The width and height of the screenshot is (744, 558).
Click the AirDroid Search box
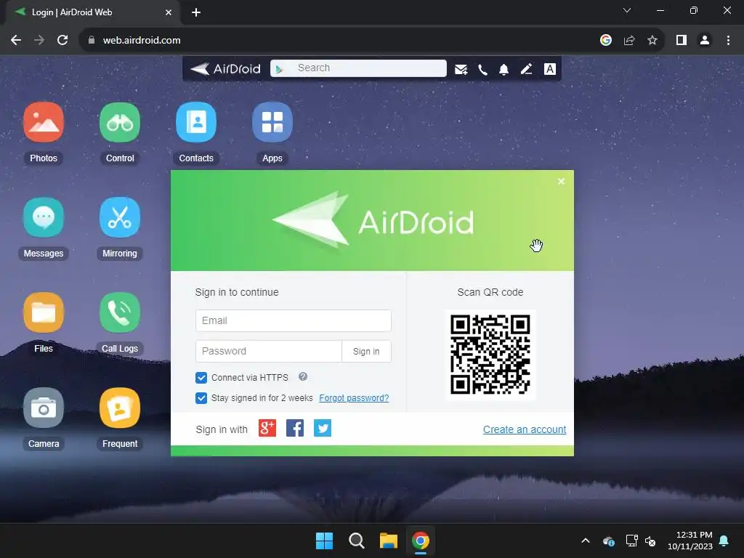point(358,68)
